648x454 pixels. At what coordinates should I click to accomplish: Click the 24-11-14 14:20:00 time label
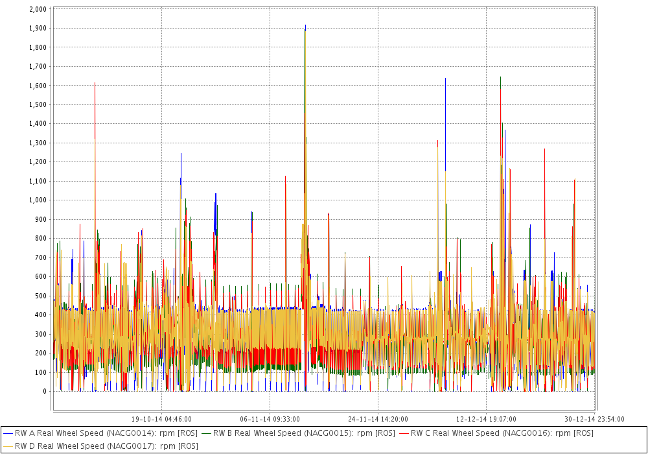coord(378,419)
